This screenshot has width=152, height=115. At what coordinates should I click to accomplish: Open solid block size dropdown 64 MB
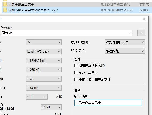tap(44, 88)
